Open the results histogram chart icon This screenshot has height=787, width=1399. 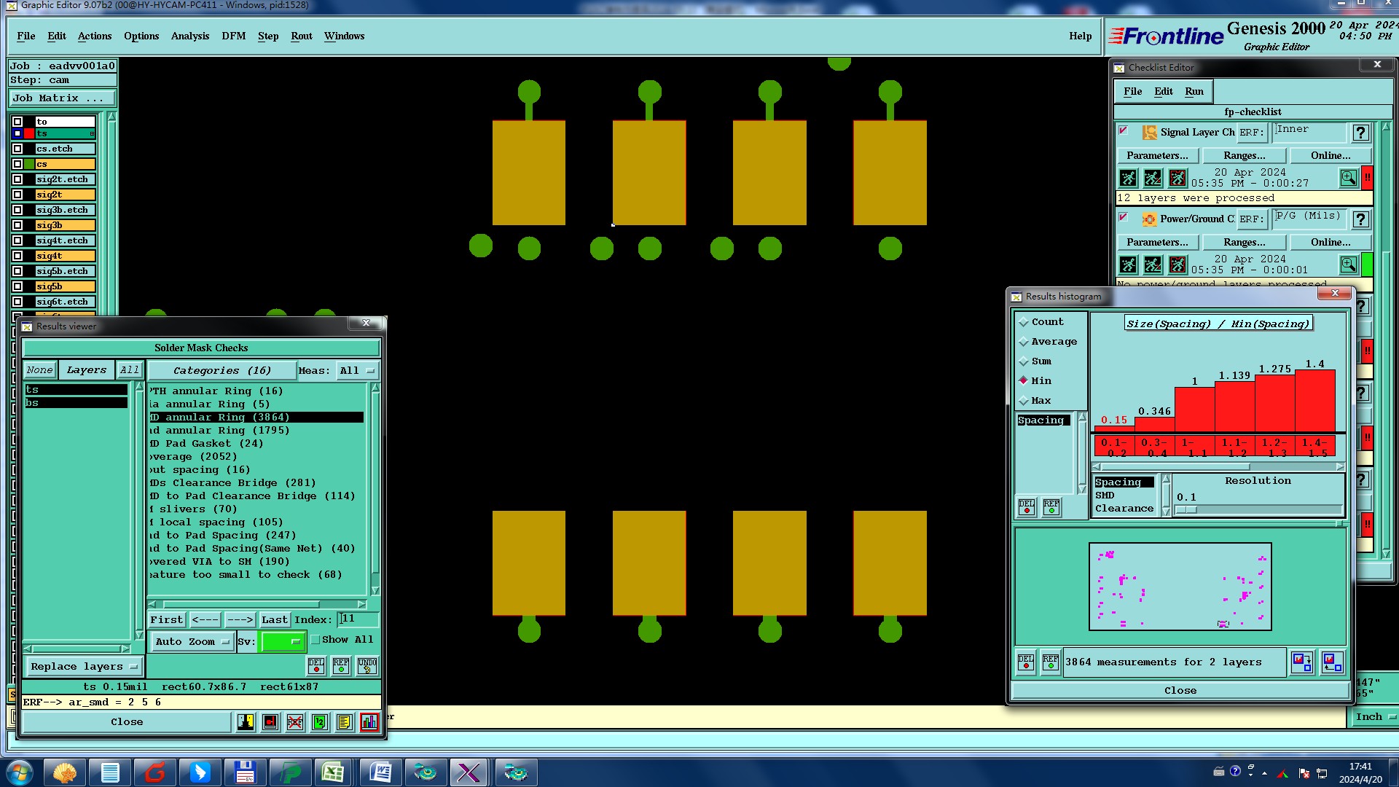tap(369, 721)
